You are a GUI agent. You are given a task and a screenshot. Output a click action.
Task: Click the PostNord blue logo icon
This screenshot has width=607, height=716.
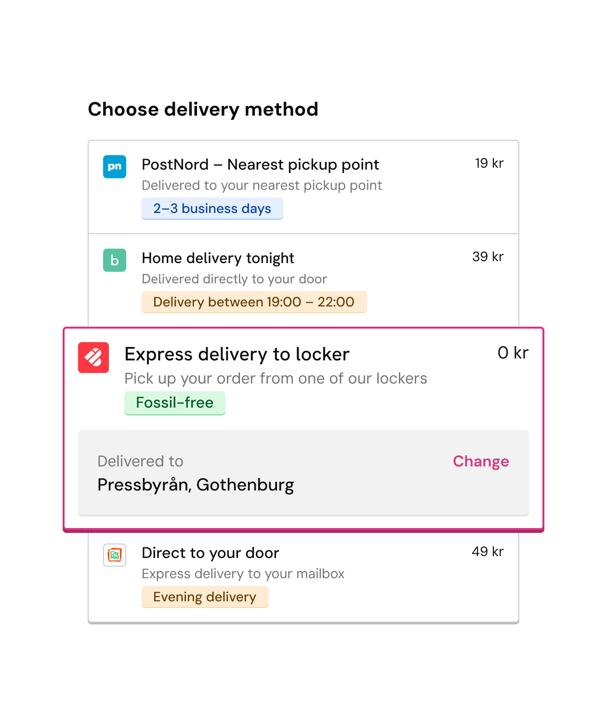[x=115, y=167]
